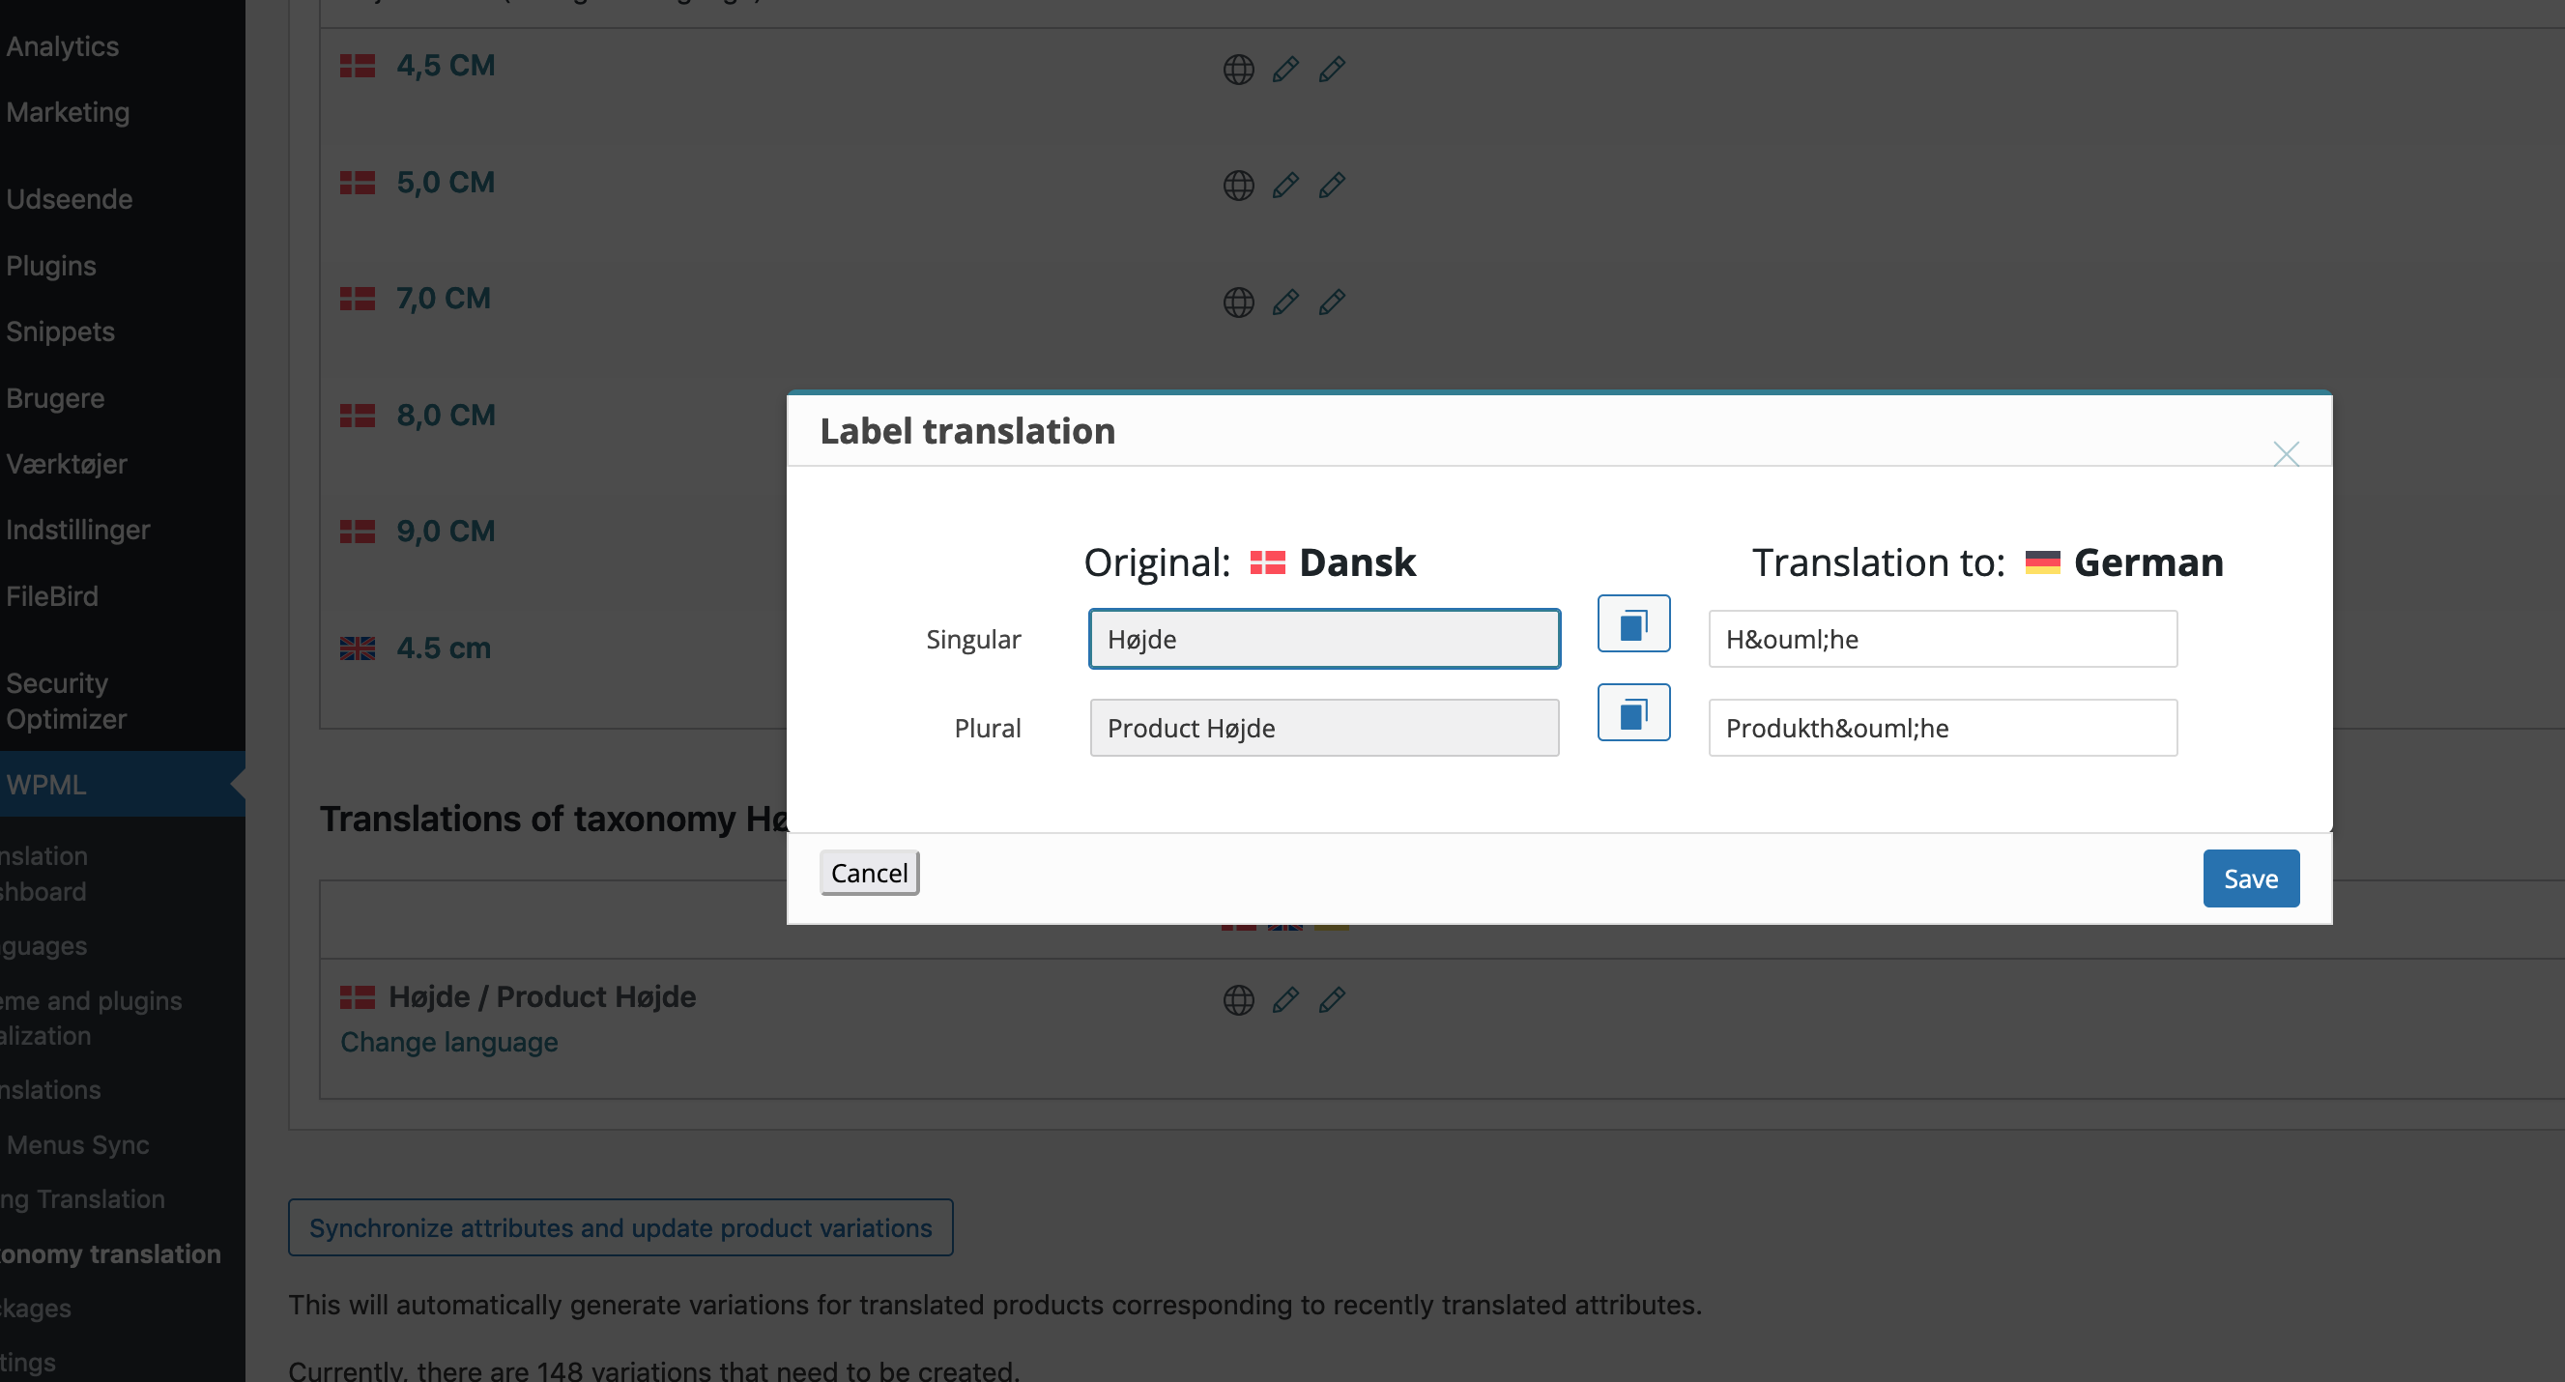Click first pencil icon for Højde label row

click(1284, 999)
